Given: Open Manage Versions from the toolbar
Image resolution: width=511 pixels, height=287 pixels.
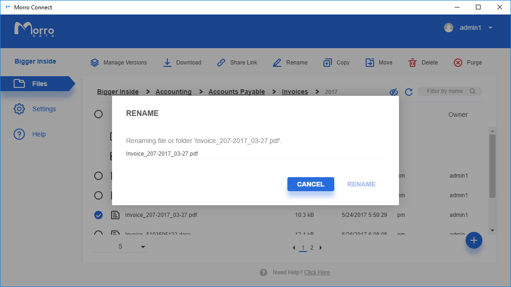Looking at the screenshot, I should click(x=95, y=62).
